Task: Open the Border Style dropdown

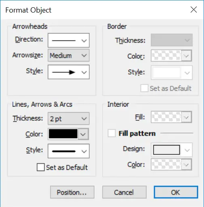Action: point(172,73)
